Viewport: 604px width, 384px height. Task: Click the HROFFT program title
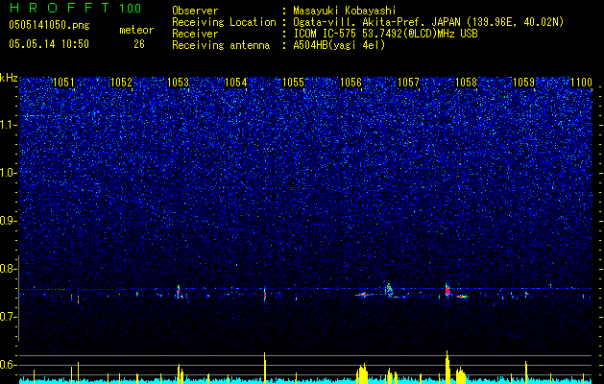coord(60,8)
